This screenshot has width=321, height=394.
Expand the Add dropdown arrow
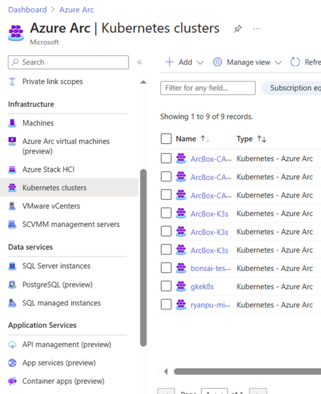point(200,62)
